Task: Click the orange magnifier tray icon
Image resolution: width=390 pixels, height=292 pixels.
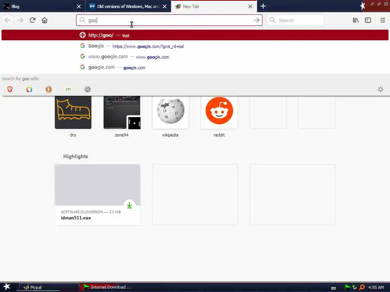Action: coord(362,287)
